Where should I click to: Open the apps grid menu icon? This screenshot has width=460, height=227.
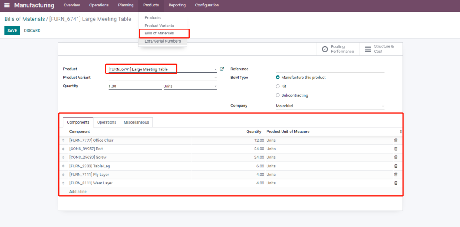7,6
